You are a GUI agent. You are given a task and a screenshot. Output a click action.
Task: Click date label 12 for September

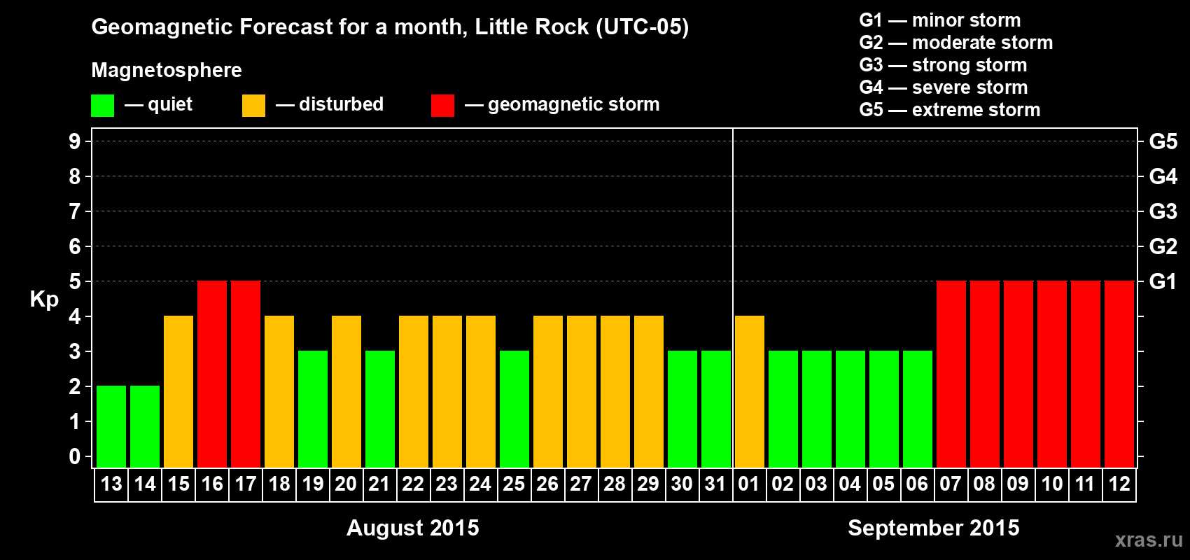1119,484
